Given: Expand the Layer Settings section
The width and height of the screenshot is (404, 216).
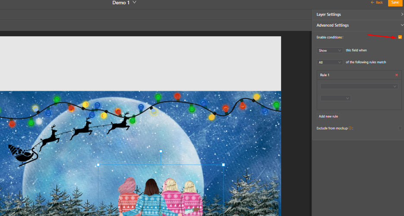Looking at the screenshot, I should pos(358,14).
